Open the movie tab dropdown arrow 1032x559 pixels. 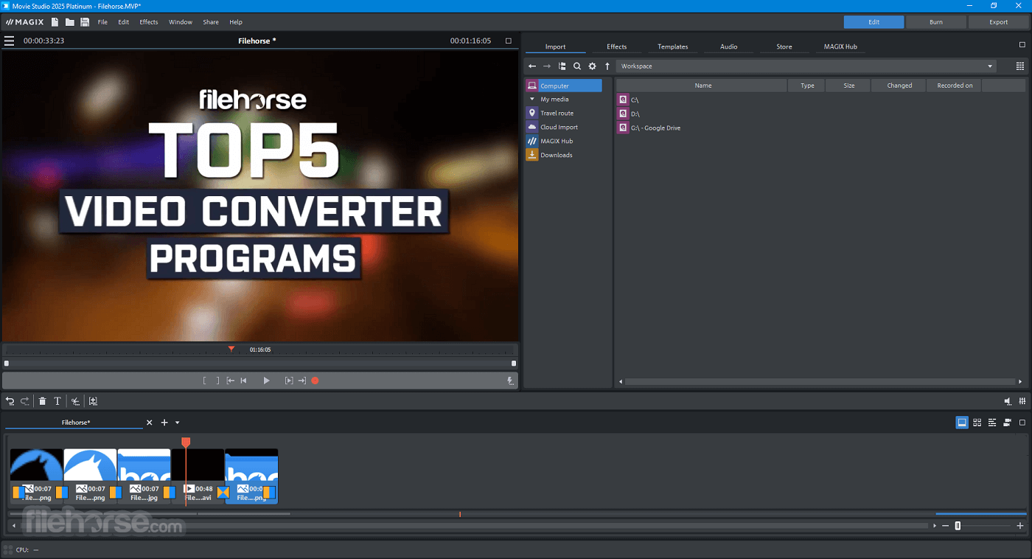178,423
